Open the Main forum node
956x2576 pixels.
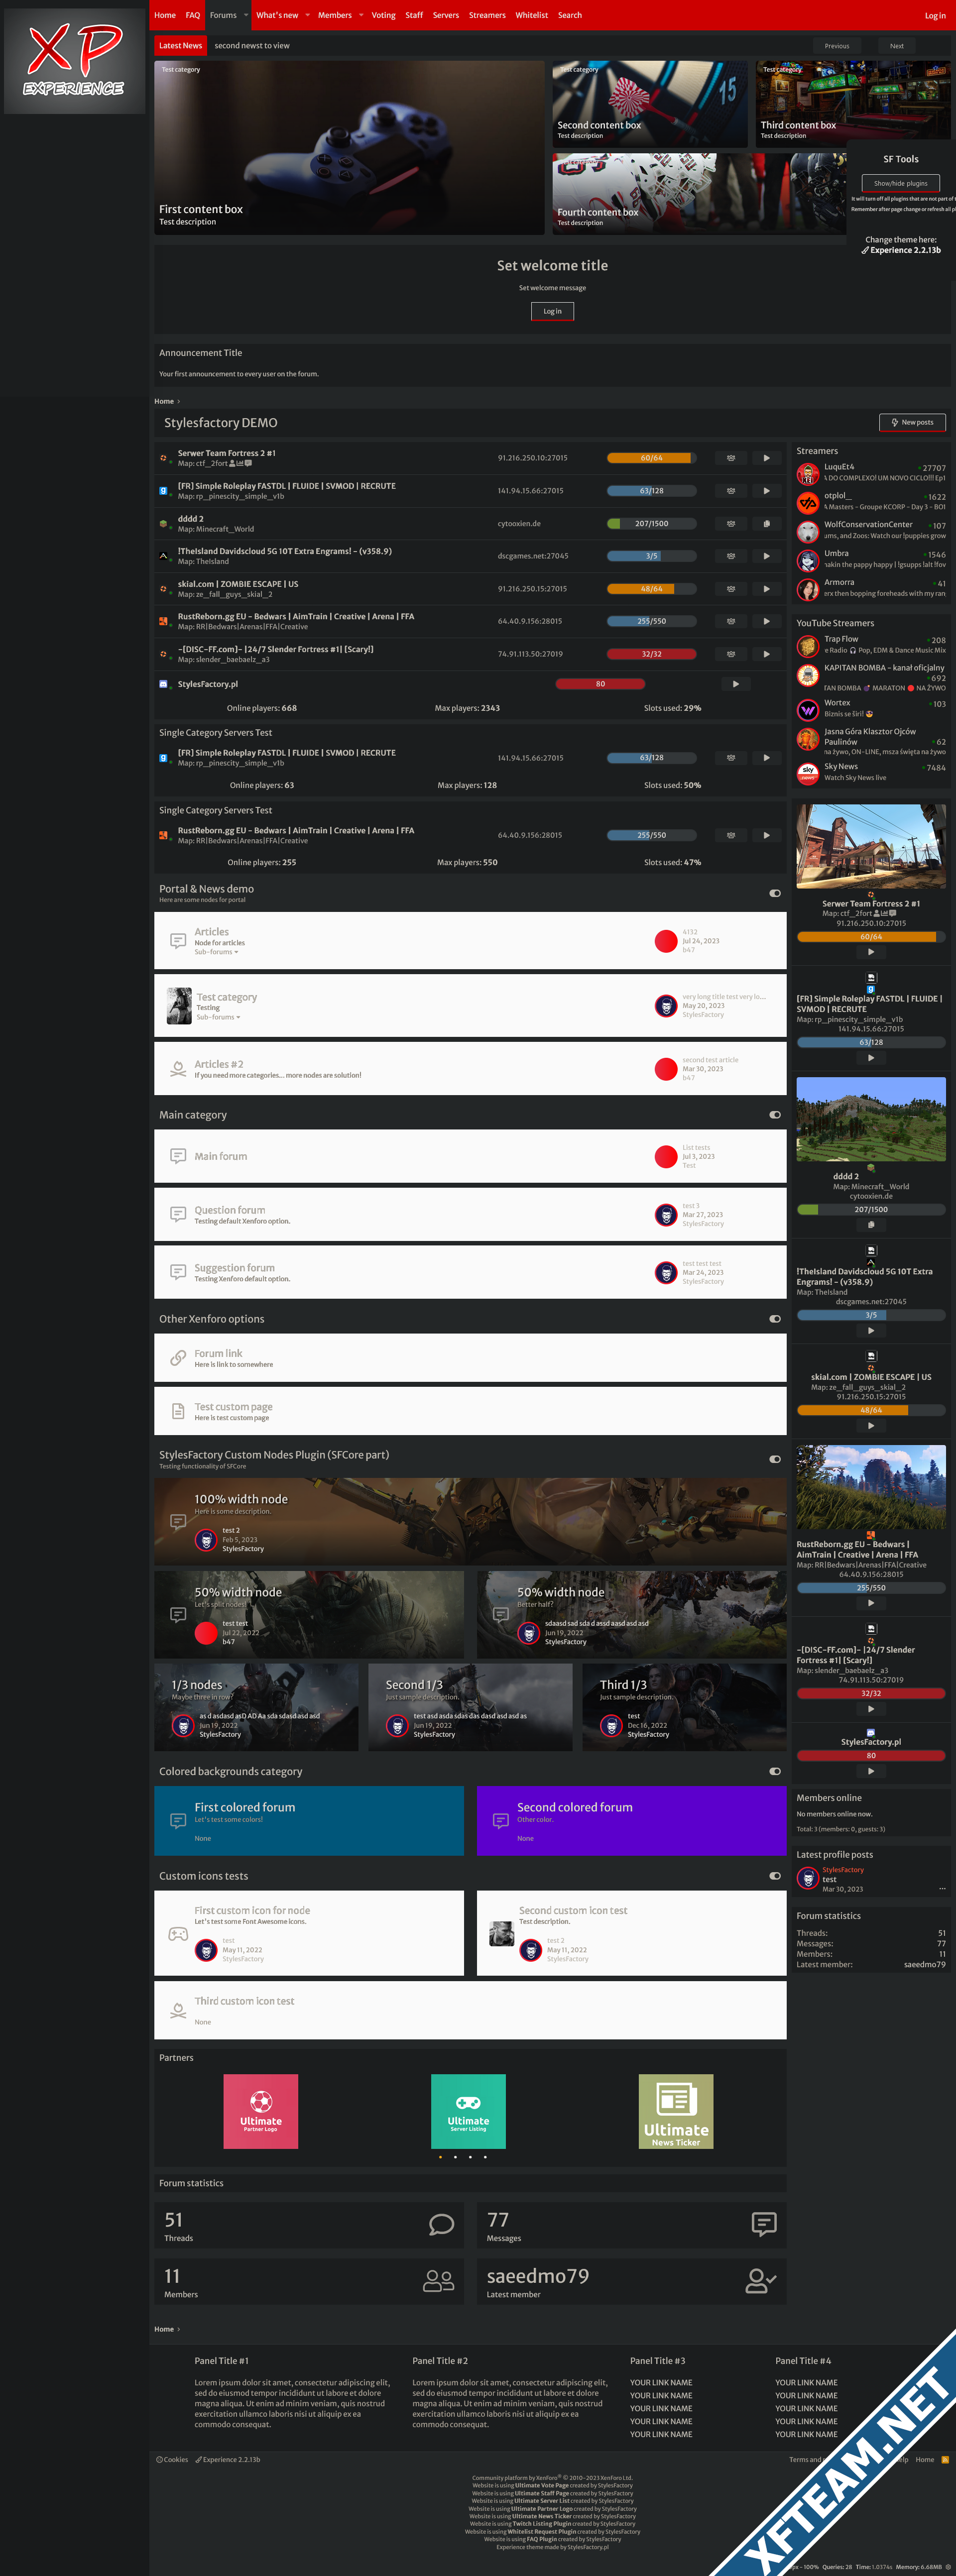(x=221, y=1156)
